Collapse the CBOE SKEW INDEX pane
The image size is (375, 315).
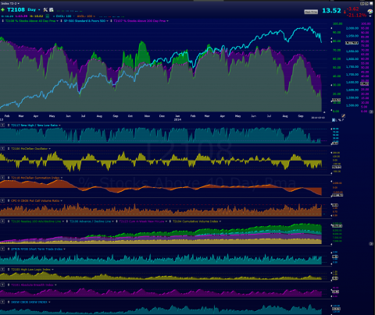tap(2, 302)
